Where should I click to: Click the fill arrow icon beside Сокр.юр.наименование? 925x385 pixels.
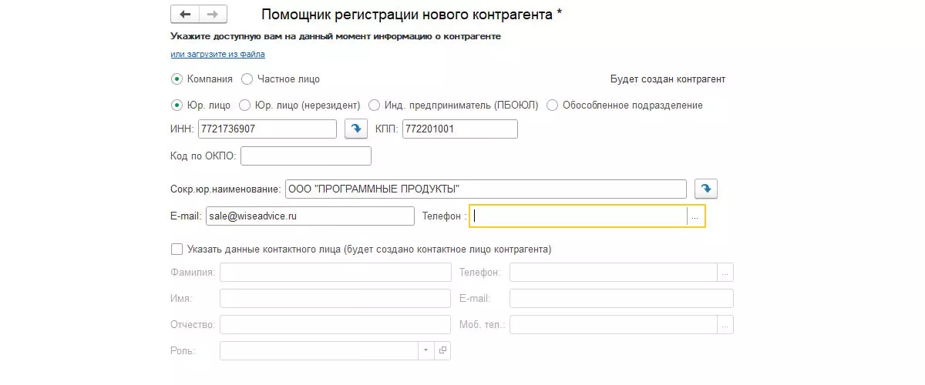[x=706, y=189]
